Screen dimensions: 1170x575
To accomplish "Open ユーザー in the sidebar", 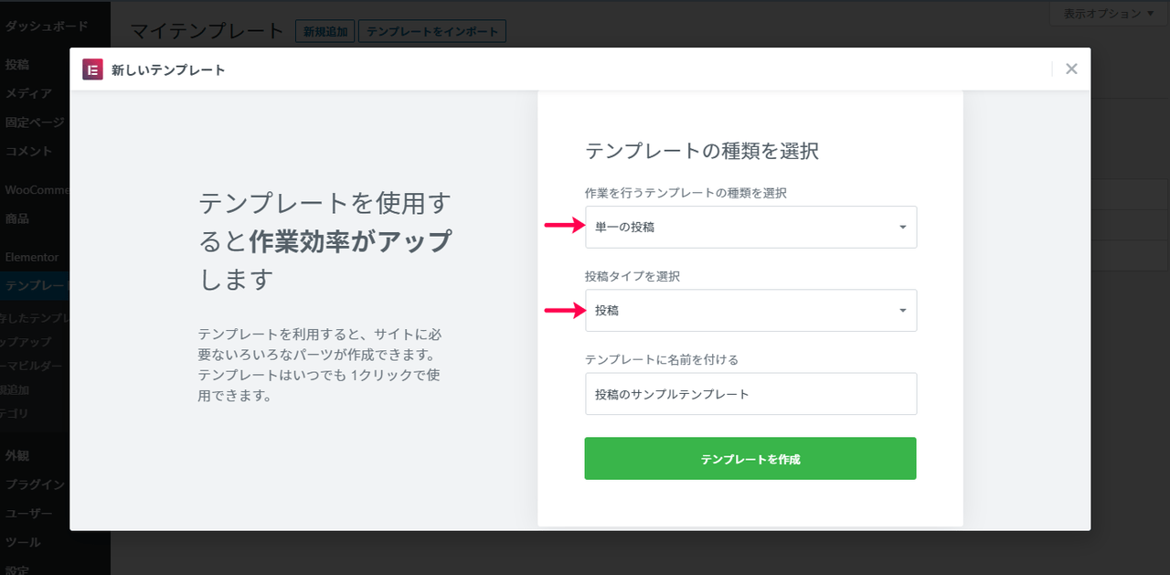I will (29, 514).
